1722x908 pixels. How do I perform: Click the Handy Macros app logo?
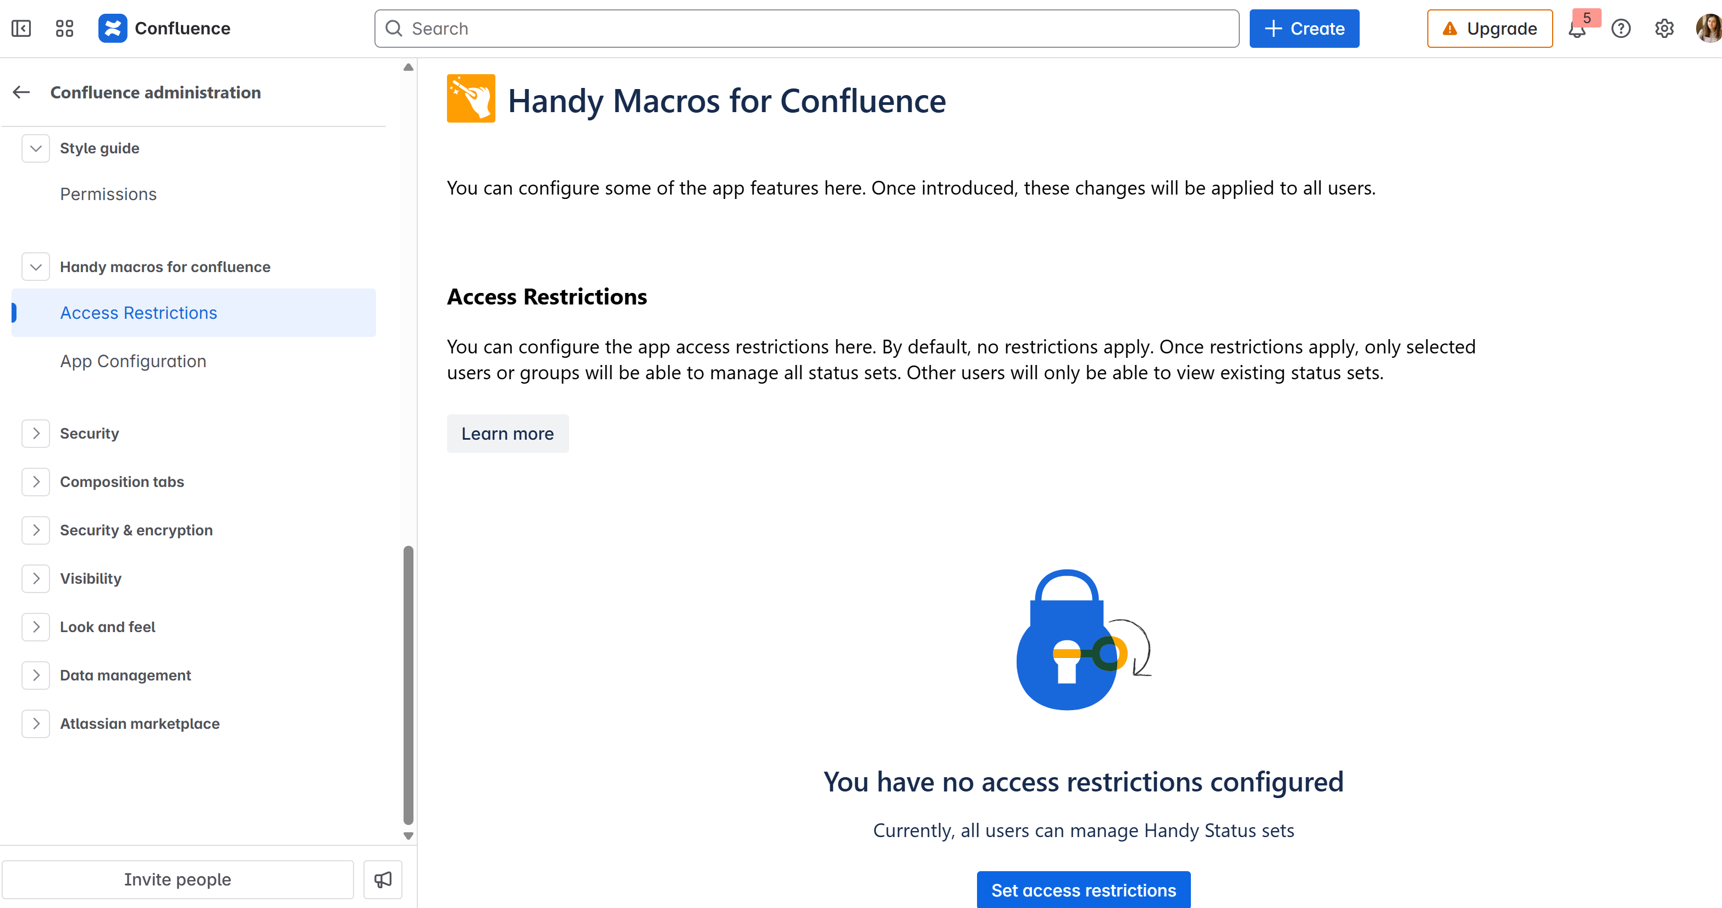coord(471,98)
